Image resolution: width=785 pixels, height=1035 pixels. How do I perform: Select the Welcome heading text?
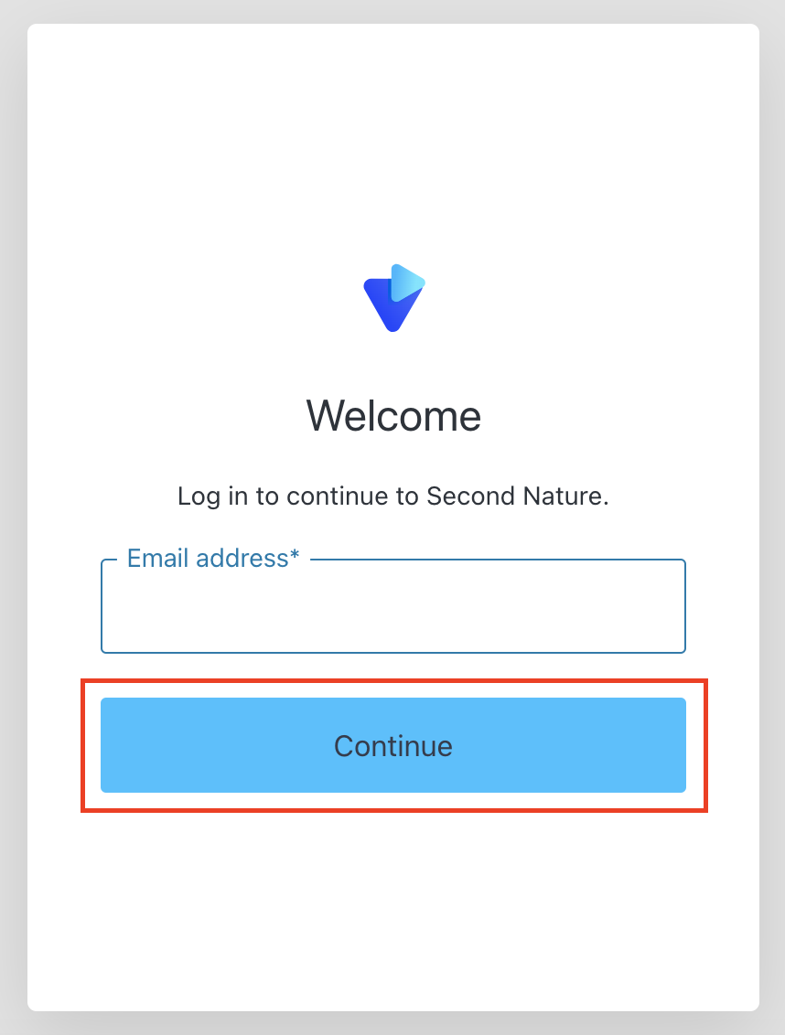point(393,417)
